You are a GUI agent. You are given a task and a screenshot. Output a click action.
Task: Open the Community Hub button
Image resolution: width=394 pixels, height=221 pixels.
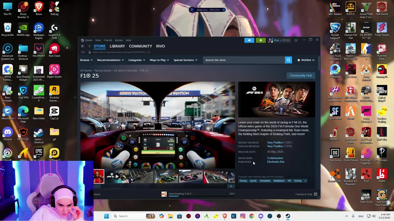(301, 76)
